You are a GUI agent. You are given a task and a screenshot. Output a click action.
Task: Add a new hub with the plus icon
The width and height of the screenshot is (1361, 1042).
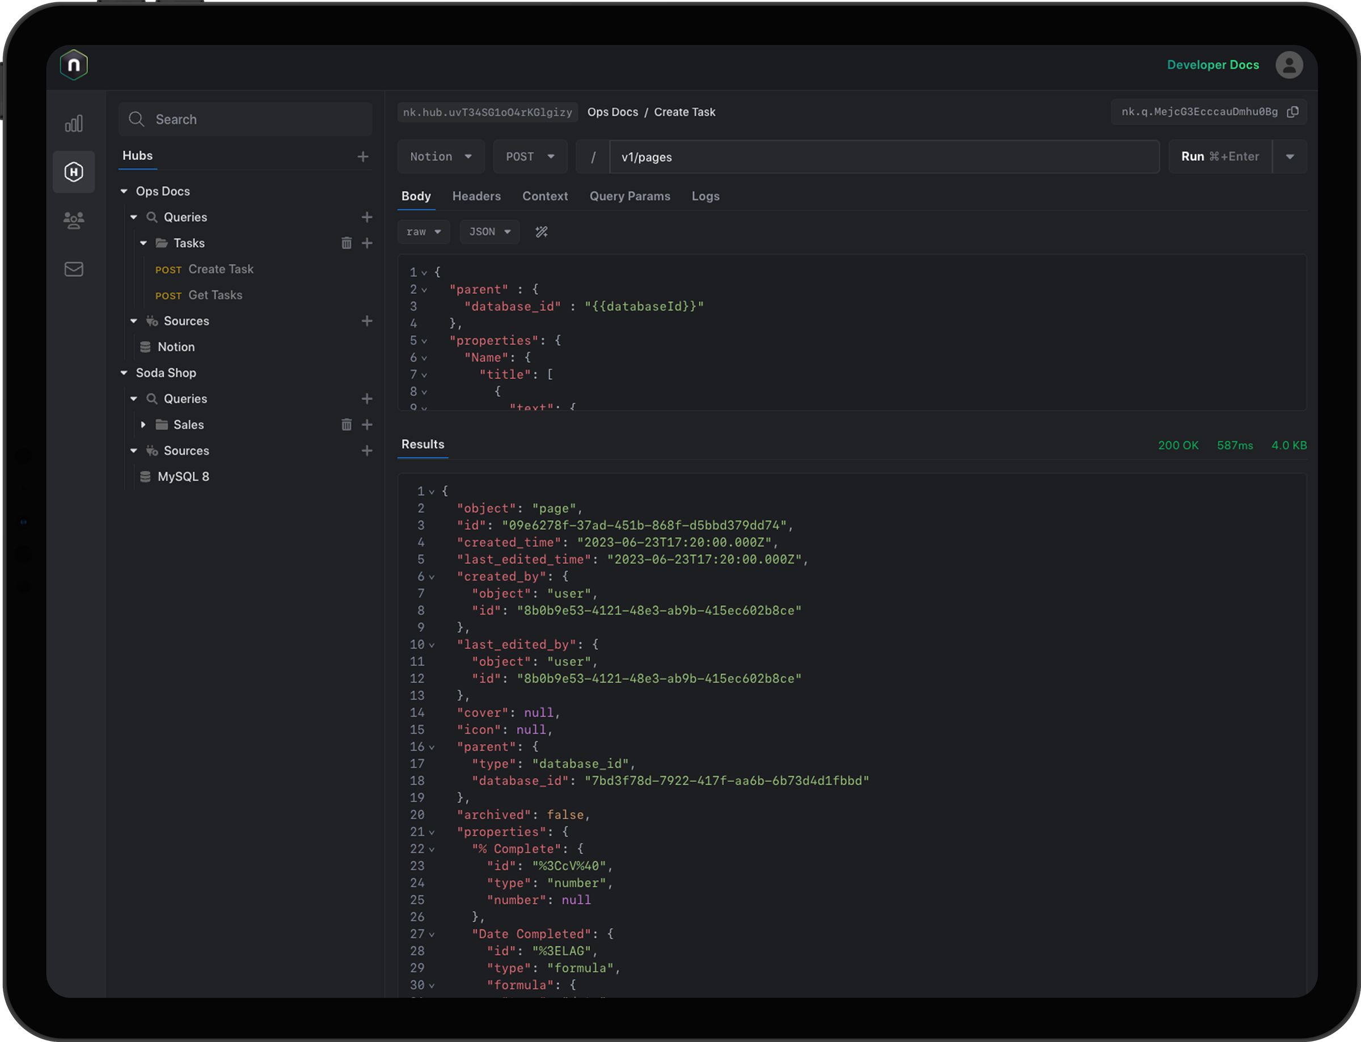point(363,156)
